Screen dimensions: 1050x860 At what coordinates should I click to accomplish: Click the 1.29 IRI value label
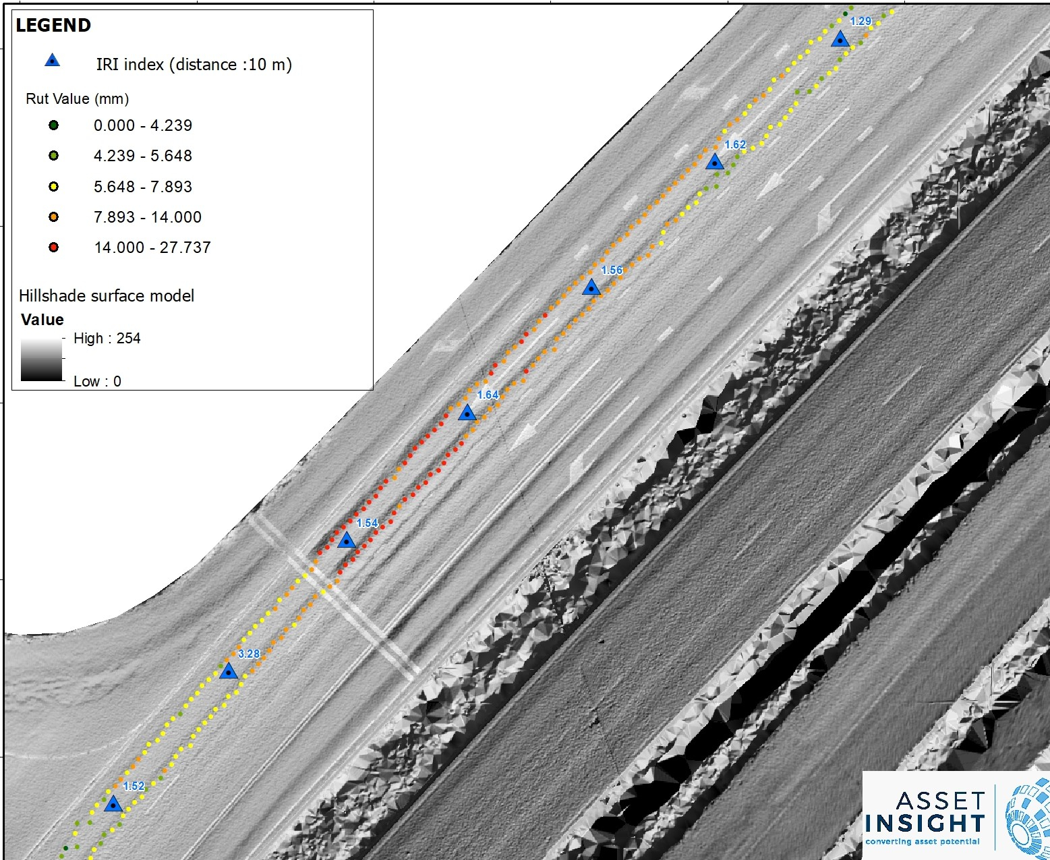coord(861,22)
